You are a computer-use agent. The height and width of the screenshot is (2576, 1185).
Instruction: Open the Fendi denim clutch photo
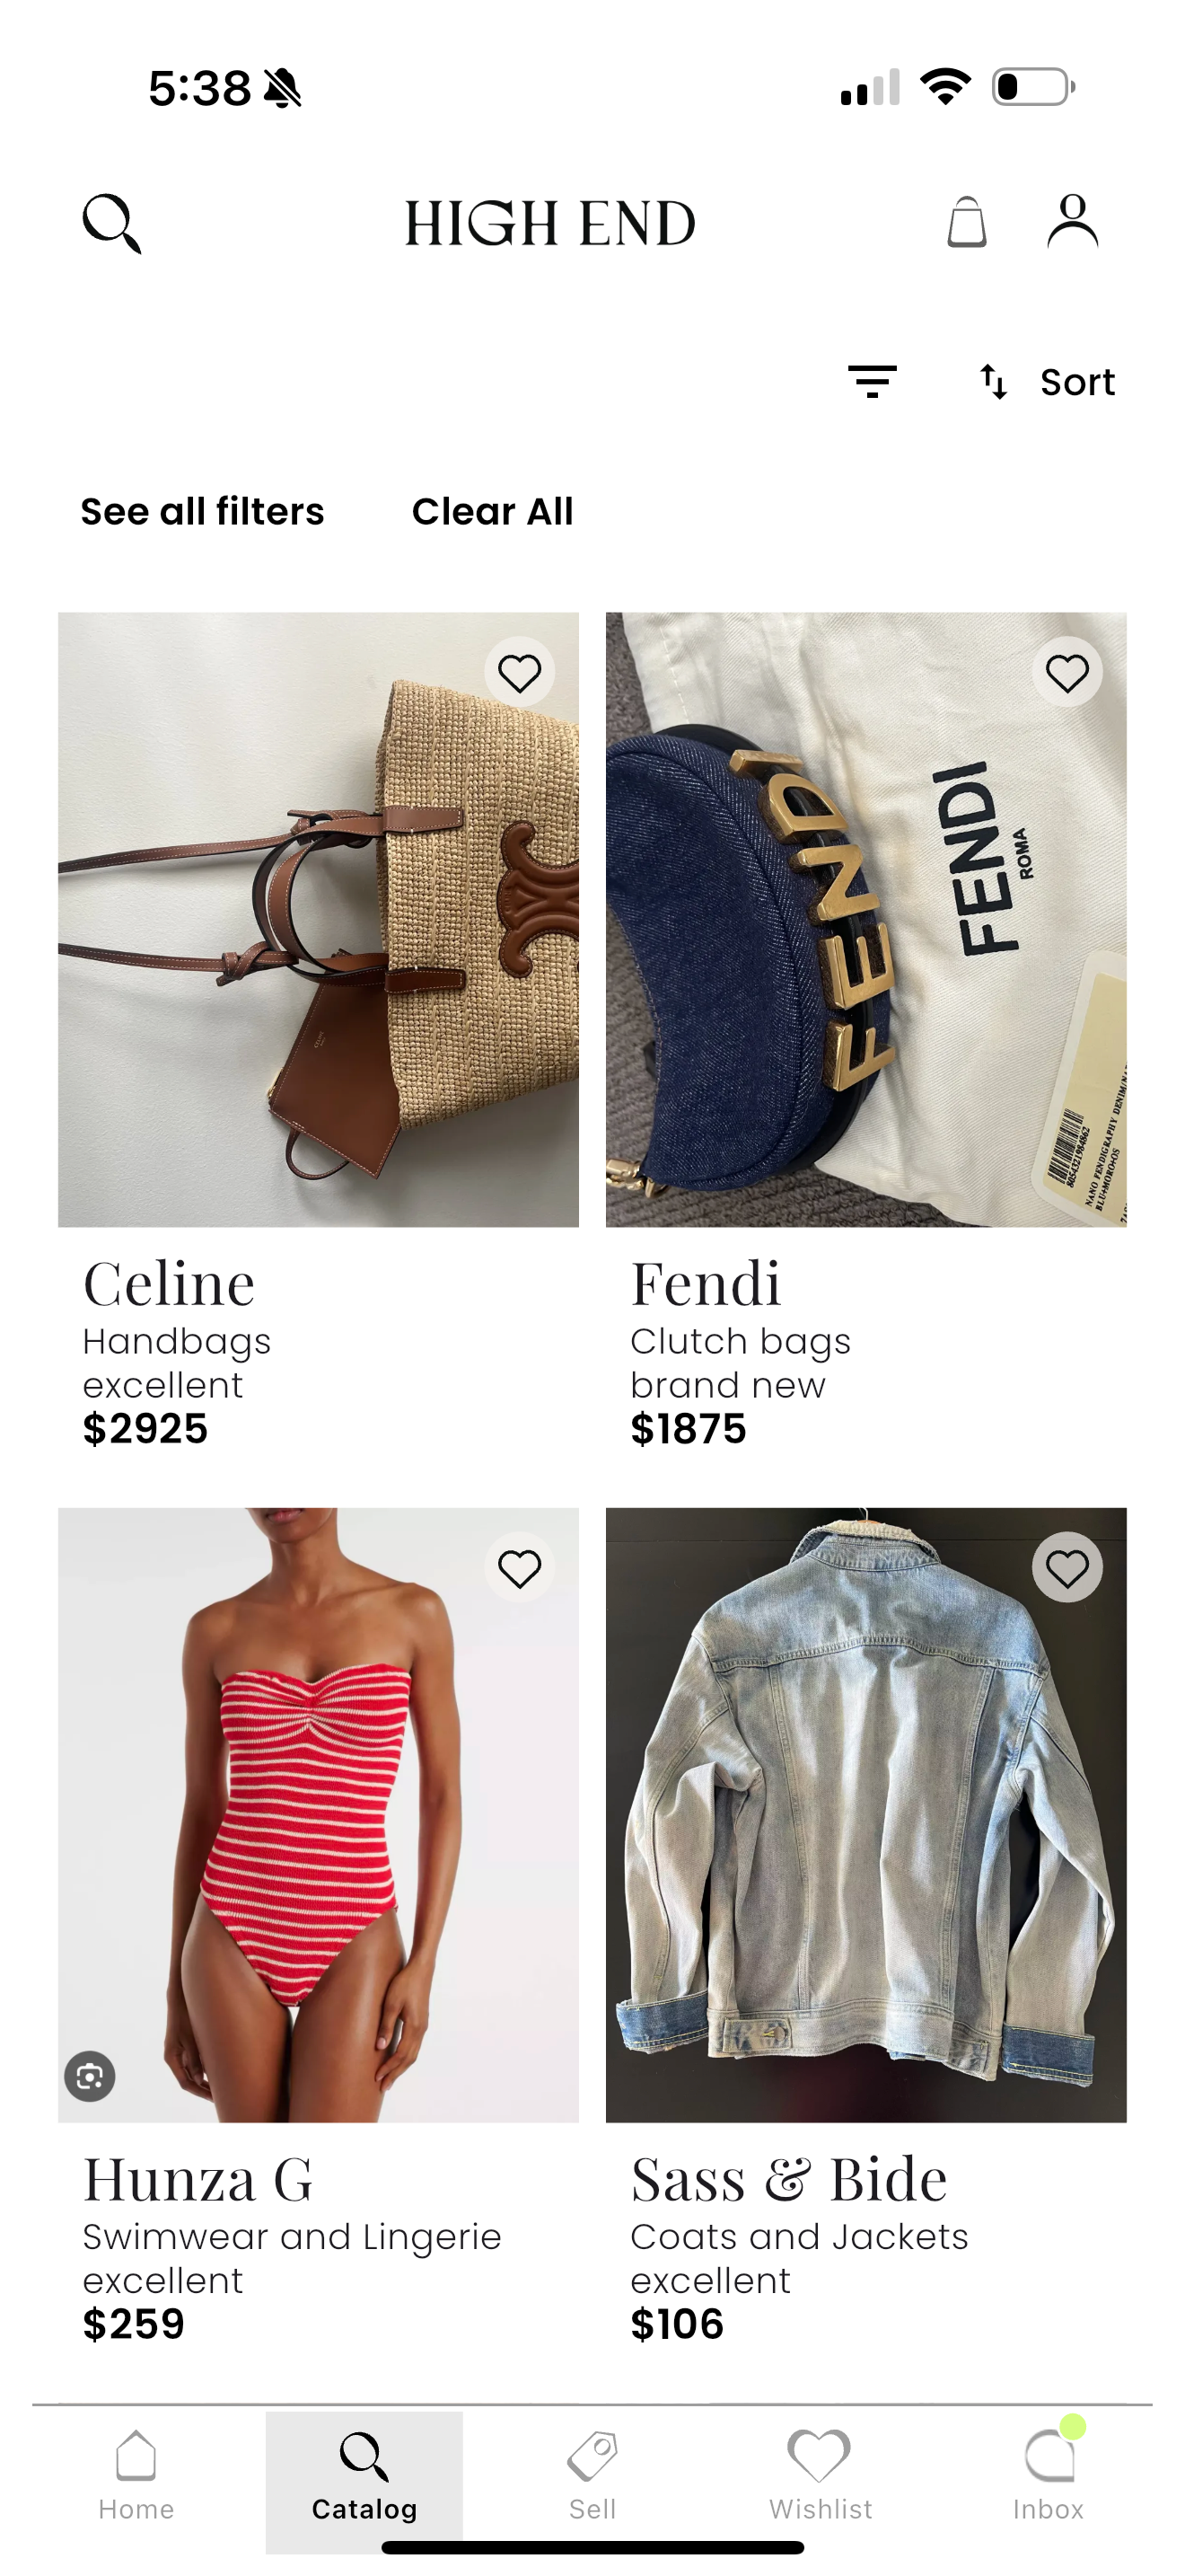[x=866, y=920]
